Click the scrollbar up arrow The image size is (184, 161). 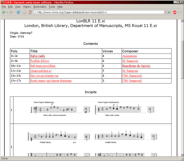coord(182,21)
